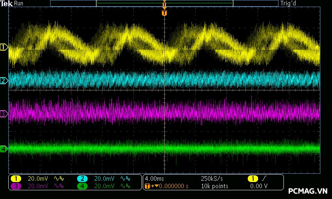332x199 pixels.
Task: Click the magenta channel 3 ground marker
Action: (4, 114)
